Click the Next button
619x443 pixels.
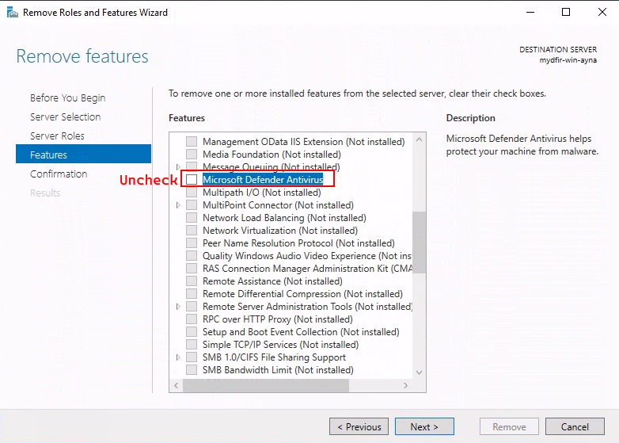coord(424,427)
